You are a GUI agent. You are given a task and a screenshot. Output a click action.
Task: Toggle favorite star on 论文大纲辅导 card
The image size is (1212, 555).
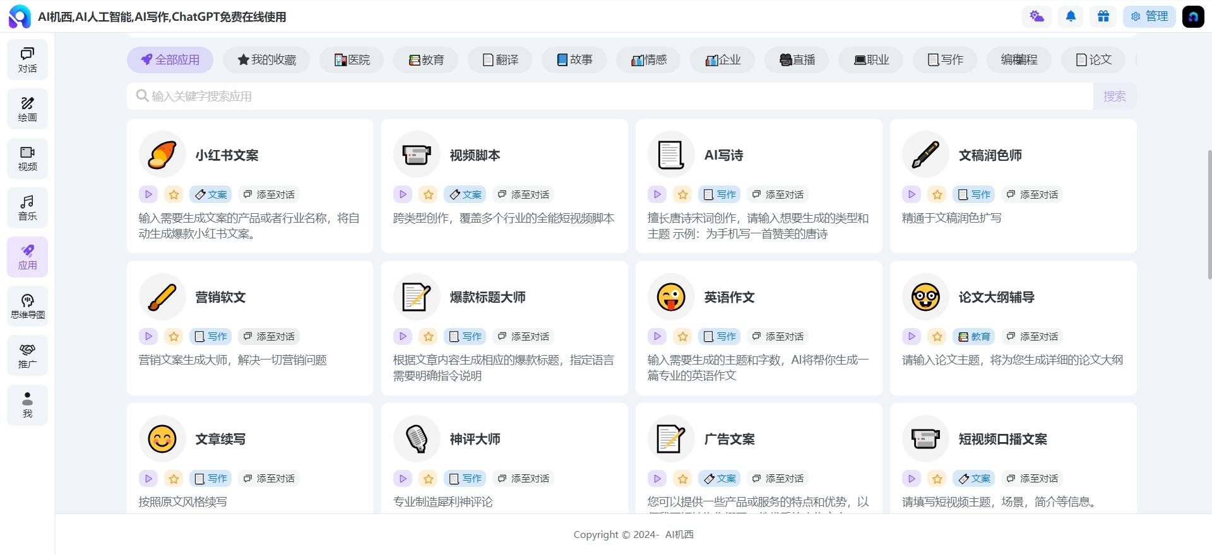coord(937,337)
